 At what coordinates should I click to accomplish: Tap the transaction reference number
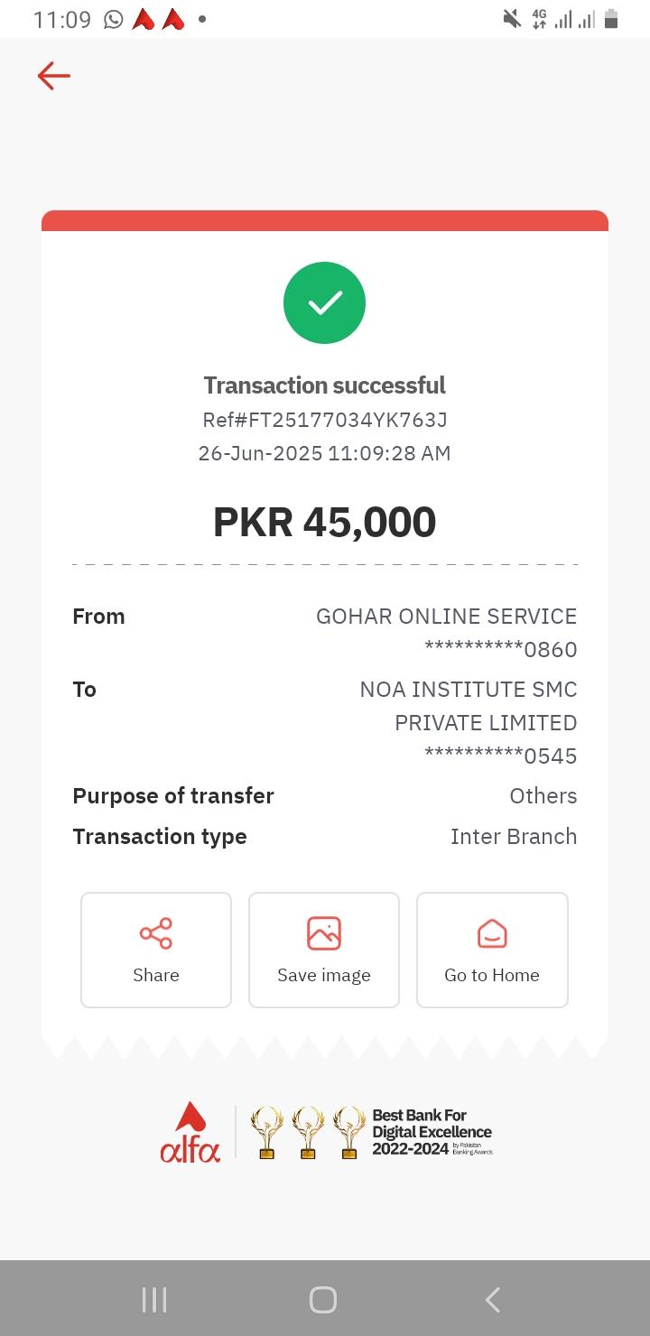point(325,420)
